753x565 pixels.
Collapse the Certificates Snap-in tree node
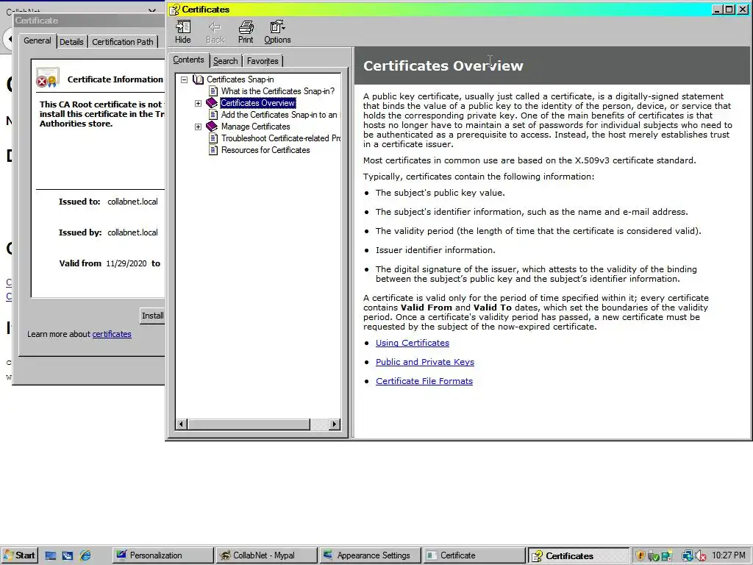point(184,79)
